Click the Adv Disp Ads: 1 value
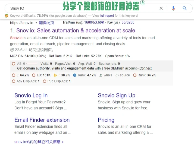Image resolution: width=194 pixels, height=149 pixels. coord(39,81)
